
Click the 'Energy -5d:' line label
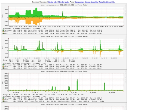point(7,60)
